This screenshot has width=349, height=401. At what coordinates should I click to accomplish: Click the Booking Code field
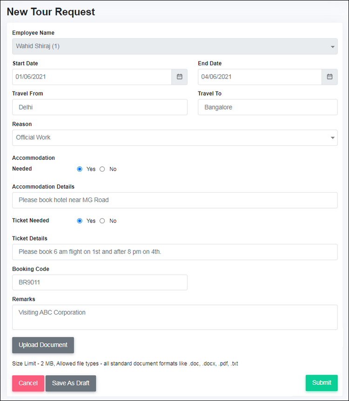(x=100, y=283)
